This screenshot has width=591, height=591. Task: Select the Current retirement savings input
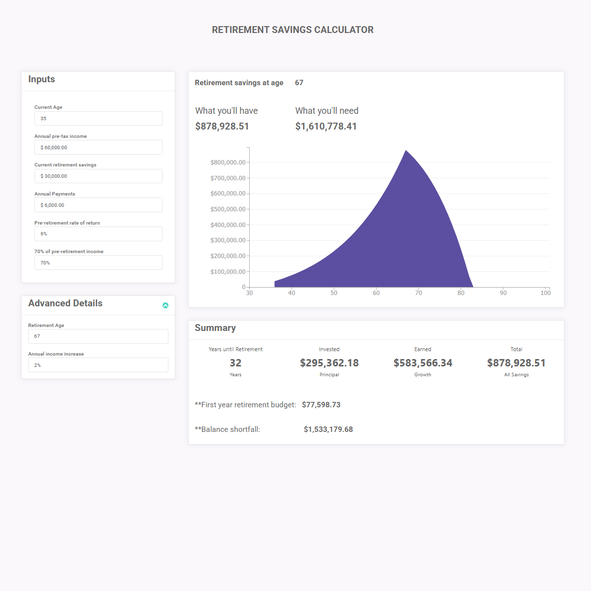tap(98, 176)
